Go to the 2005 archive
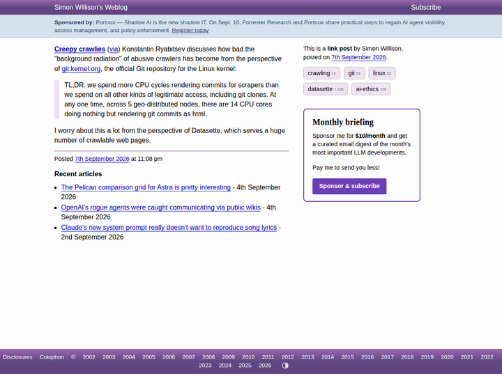The width and height of the screenshot is (502, 376). pyautogui.click(x=149, y=357)
